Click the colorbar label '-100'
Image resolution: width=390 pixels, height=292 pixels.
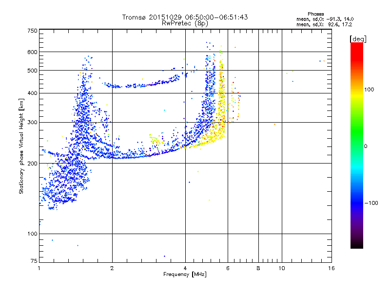coord(371,203)
